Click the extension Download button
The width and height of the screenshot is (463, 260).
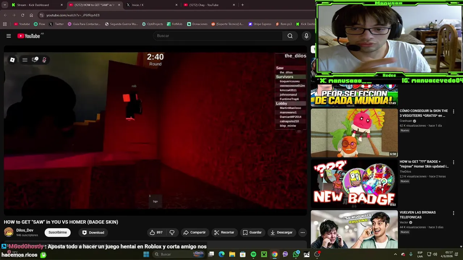coord(93,233)
